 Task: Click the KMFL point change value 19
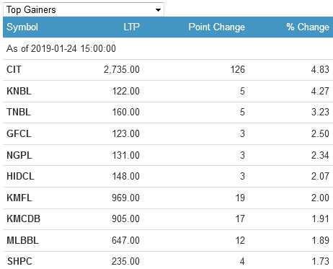240,198
